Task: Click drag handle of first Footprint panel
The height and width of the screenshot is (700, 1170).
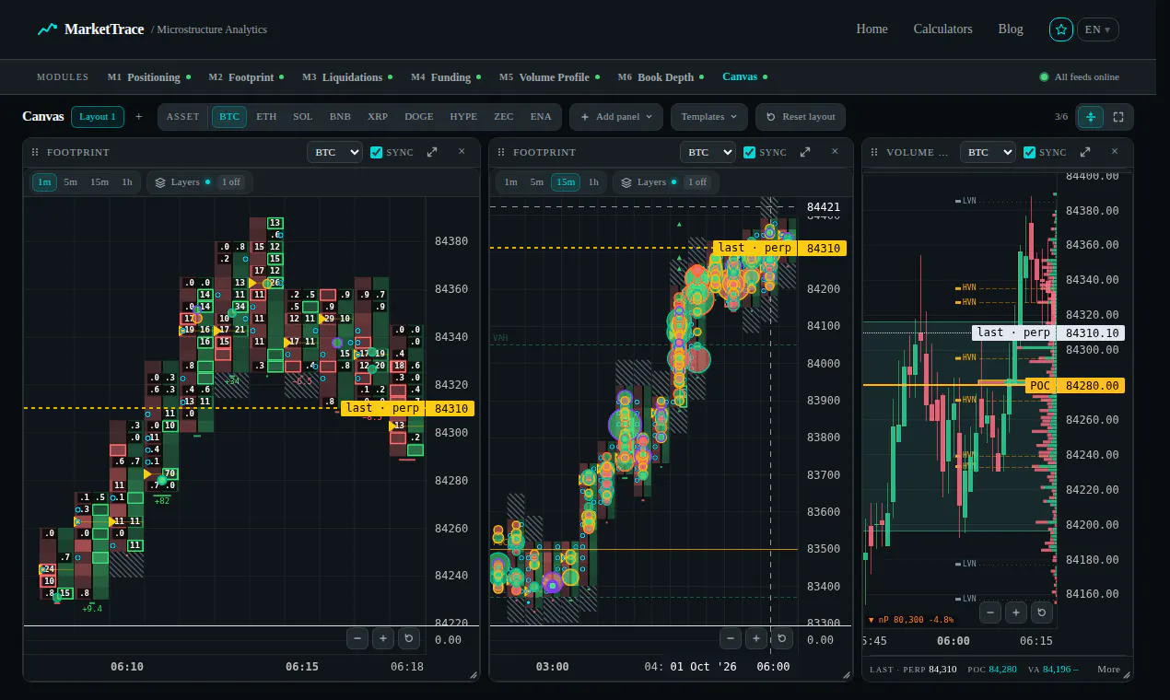Action: pyautogui.click(x=35, y=153)
